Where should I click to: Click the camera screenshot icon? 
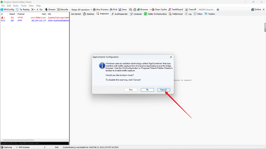point(131,10)
